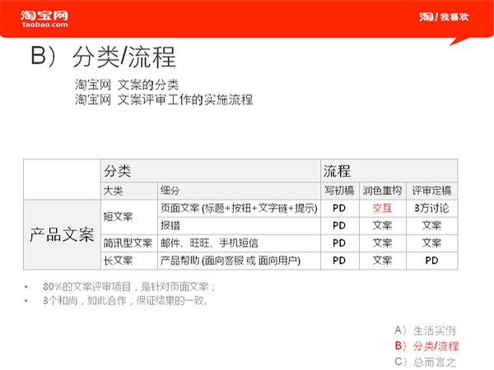Screen dimensions: 494x370
Task: Click the 细分 column header
Action: [239, 191]
